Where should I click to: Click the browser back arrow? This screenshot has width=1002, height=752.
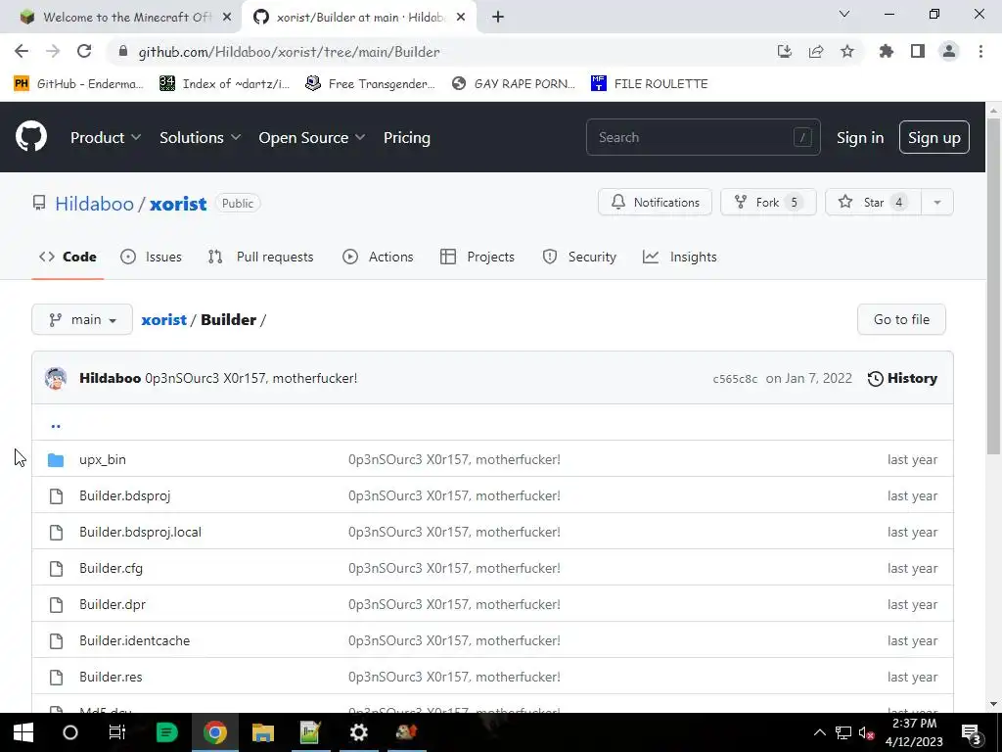click(22, 51)
